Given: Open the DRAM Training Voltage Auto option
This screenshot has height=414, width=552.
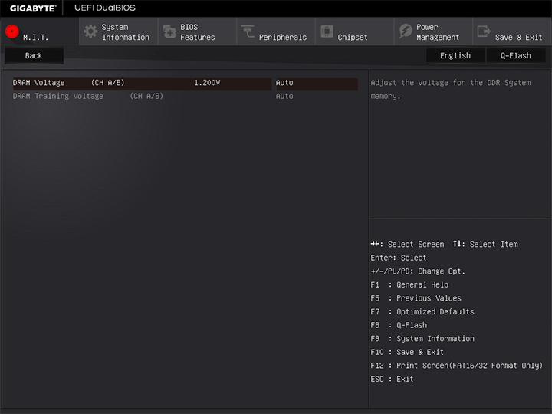Looking at the screenshot, I should (x=284, y=97).
